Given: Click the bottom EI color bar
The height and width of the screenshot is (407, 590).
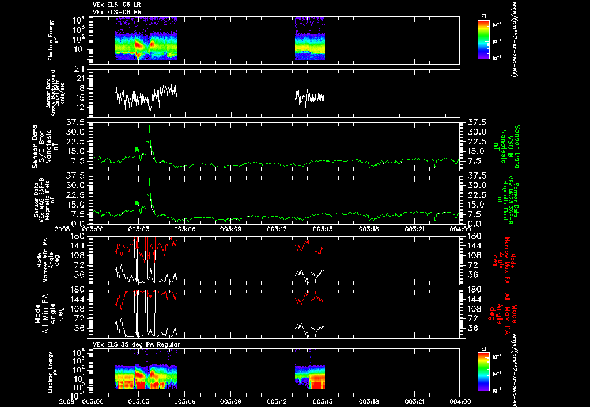Looking at the screenshot, I should click(x=483, y=372).
